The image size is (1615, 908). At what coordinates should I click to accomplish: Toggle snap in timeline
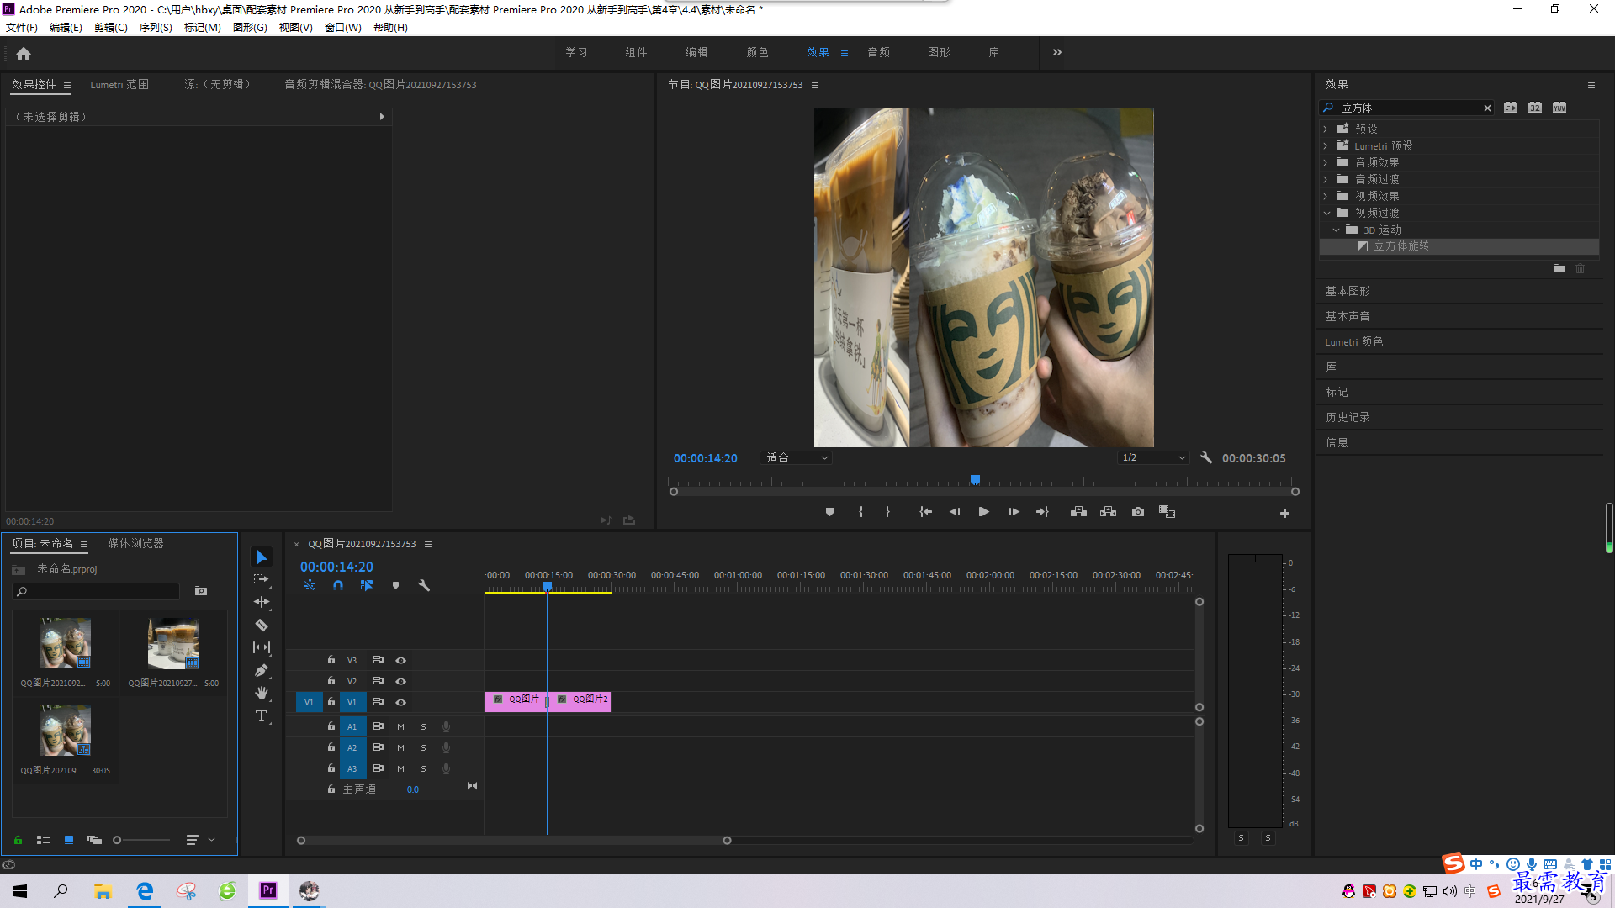click(x=338, y=585)
